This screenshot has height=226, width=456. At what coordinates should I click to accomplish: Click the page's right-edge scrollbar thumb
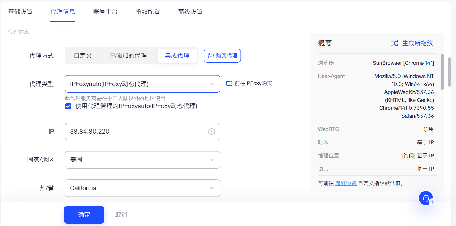[x=449, y=72]
